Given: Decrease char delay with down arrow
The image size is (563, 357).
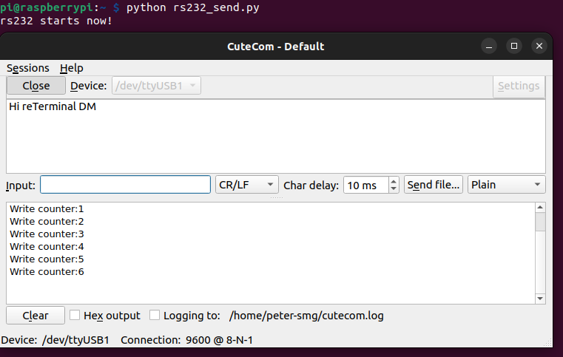Looking at the screenshot, I should pyautogui.click(x=394, y=188).
